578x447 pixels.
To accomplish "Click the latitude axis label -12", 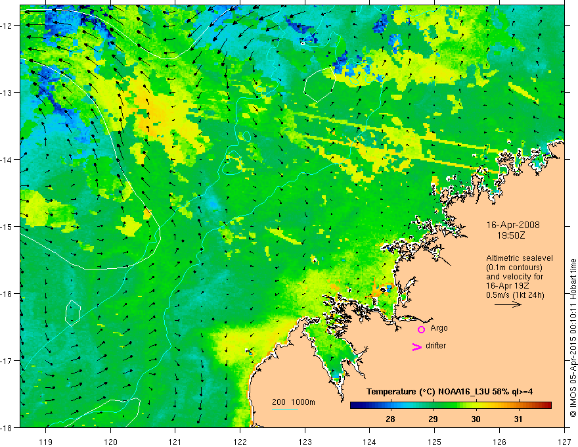I will 7,26.
